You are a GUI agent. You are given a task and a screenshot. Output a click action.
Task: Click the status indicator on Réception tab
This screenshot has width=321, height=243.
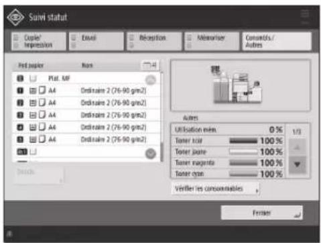[131, 42]
